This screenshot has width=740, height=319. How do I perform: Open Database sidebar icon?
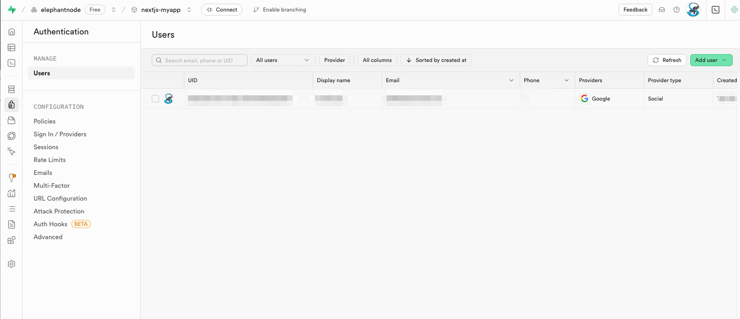click(x=11, y=89)
